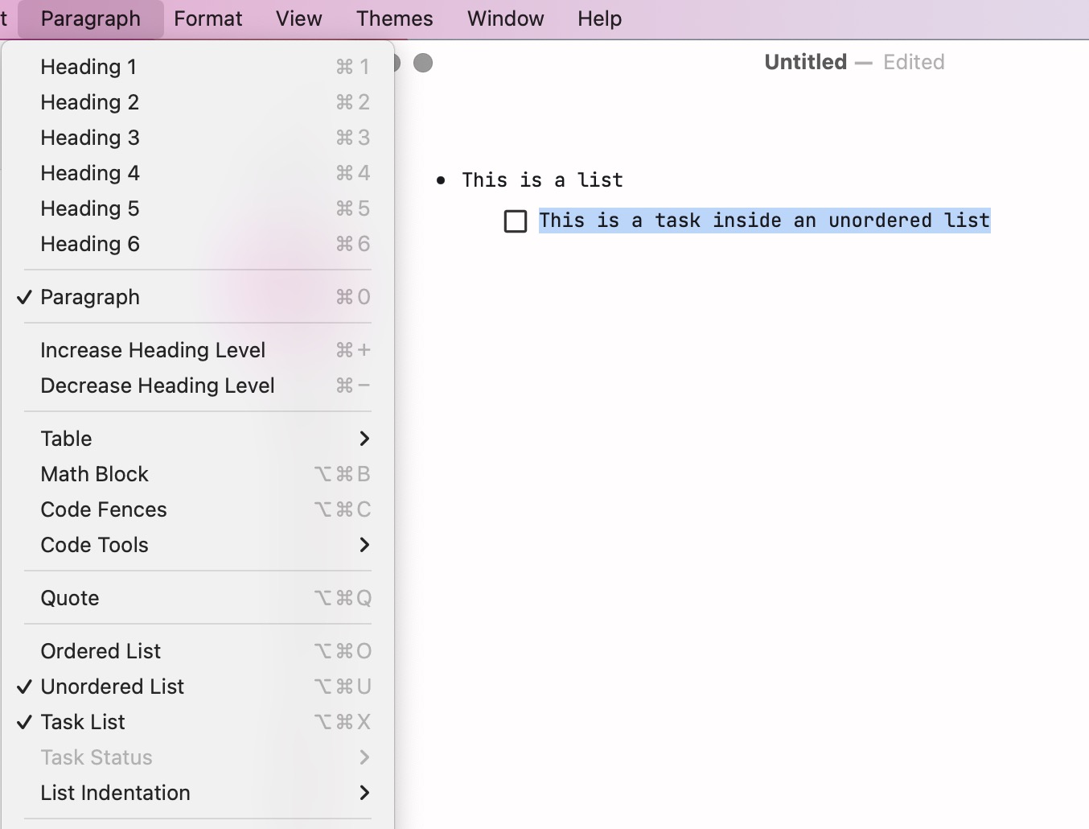This screenshot has height=829, width=1089.
Task: Open the Help menu
Action: click(x=598, y=19)
